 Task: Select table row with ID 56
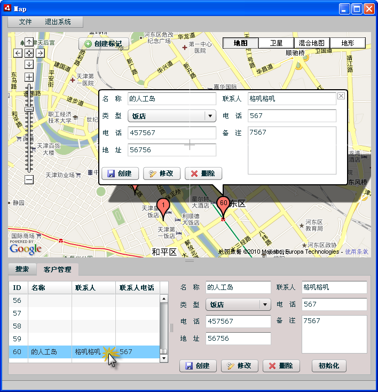point(84,301)
